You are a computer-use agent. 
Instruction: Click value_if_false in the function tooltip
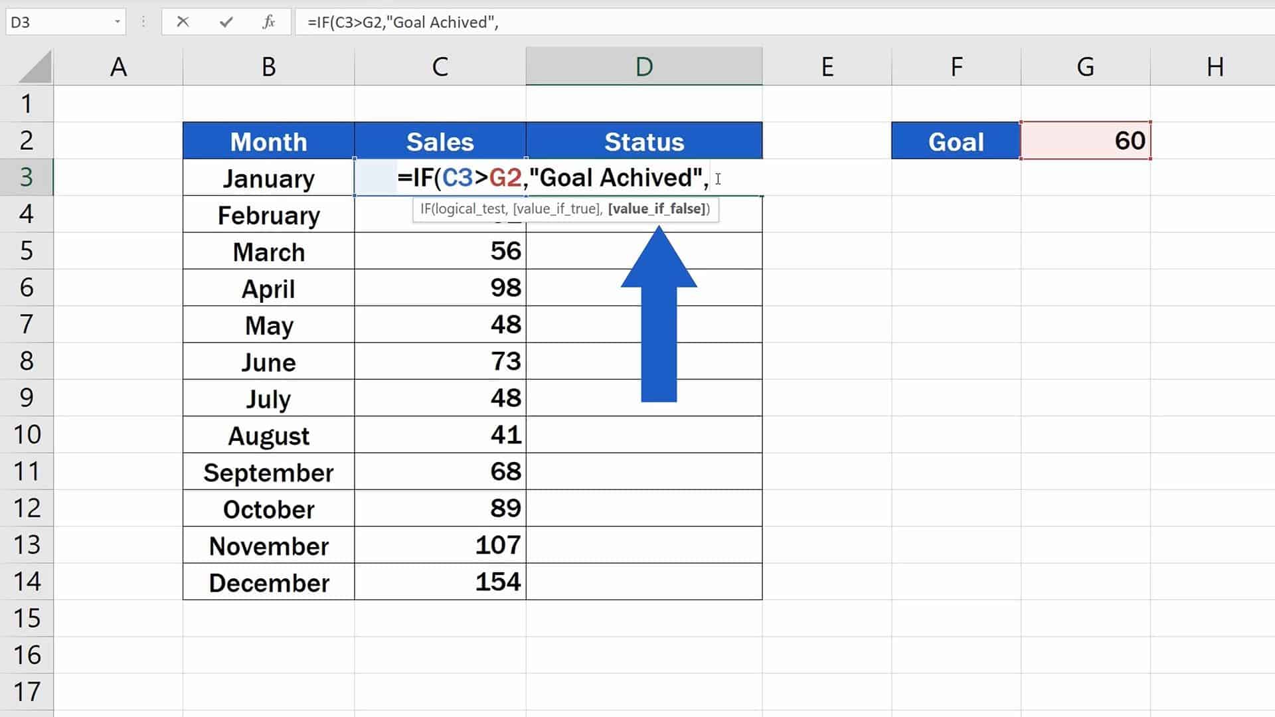tap(656, 208)
